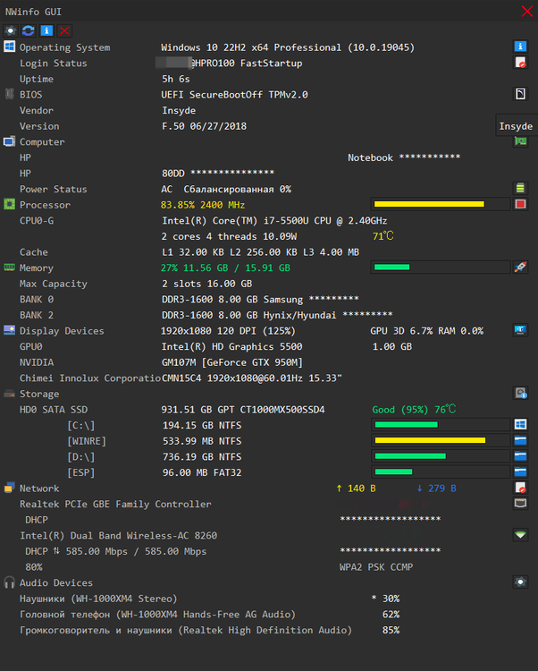Click BIOS version F.50 06/27/2018
Viewport: 538px width, 671px height.
coord(205,126)
